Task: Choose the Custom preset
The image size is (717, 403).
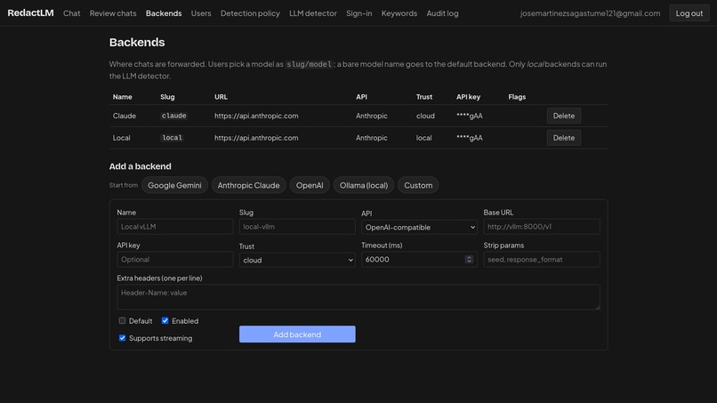Action: tap(418, 185)
